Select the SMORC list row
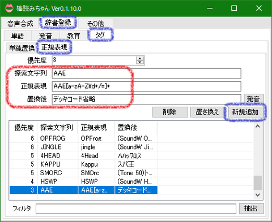Viewport: 272px width, 222px height. 83,173
